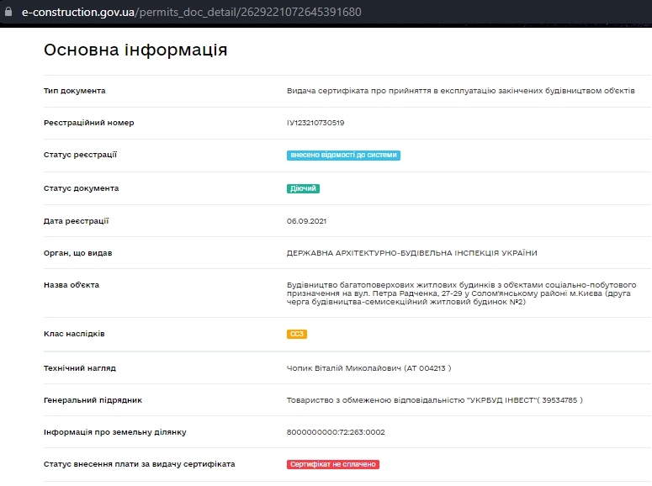Click the 'Назва об'єкта' label
Screen dimensions: 652x486
(72, 285)
